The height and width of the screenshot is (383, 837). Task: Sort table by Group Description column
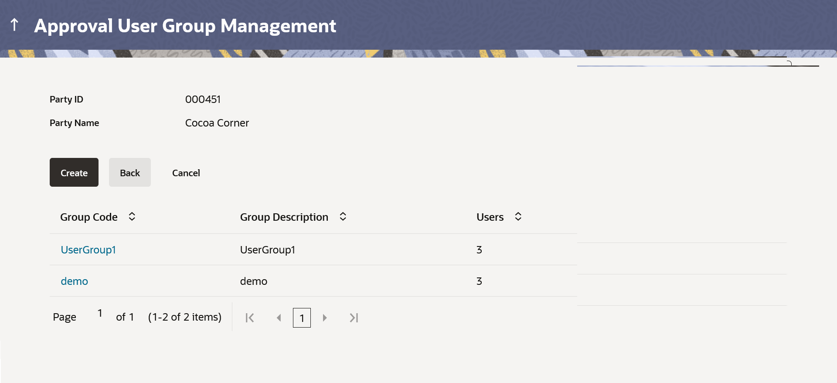343,216
